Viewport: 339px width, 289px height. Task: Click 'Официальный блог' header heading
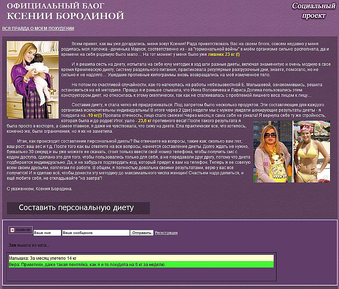coord(56,6)
